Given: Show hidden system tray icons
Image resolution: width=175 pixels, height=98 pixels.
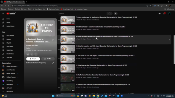Looking at the screenshot, I should click(149, 96).
